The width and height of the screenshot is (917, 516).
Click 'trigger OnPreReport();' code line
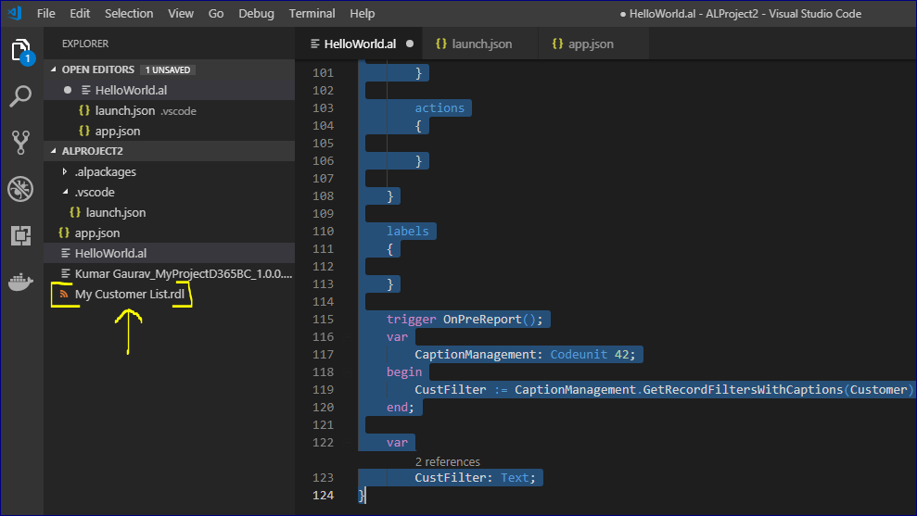(x=465, y=319)
